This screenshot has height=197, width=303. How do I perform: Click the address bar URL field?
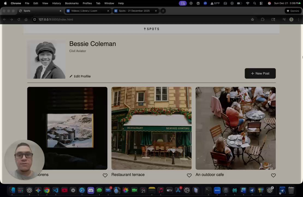[136, 19]
